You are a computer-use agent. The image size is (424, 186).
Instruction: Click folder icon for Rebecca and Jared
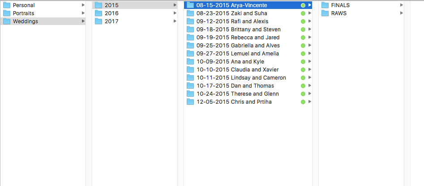click(x=190, y=37)
